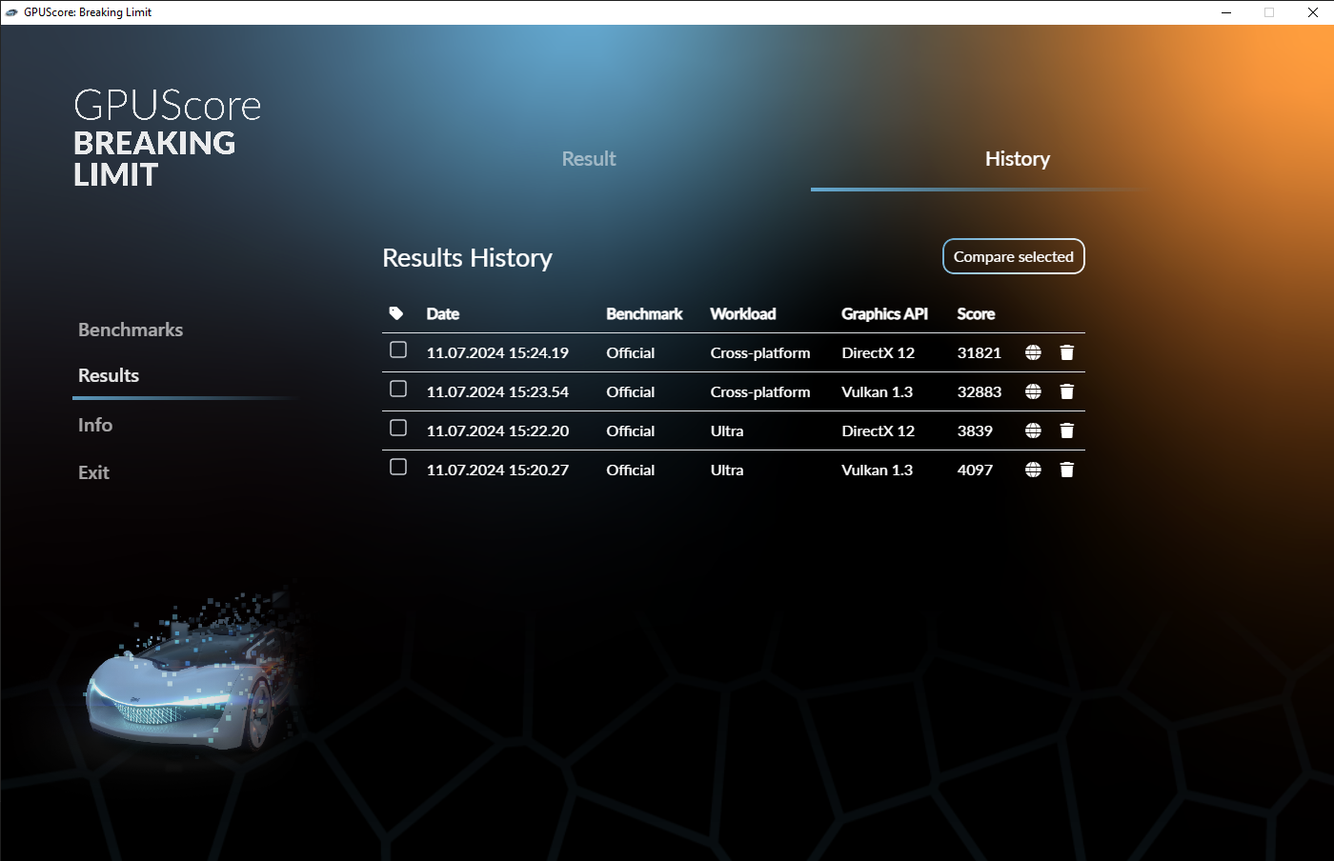This screenshot has width=1334, height=861.
Task: Click Vulkan 1.3 in the 4097 row
Action: [x=878, y=470]
